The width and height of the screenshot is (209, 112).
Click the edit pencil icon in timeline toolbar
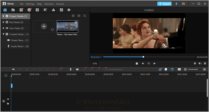[x=54, y=69]
